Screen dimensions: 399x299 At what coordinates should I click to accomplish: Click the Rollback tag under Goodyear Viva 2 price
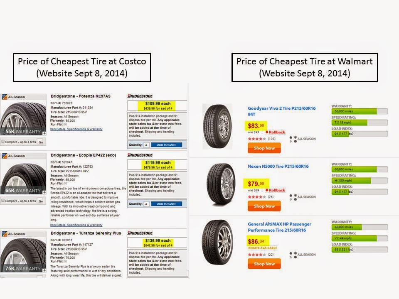[275, 132]
